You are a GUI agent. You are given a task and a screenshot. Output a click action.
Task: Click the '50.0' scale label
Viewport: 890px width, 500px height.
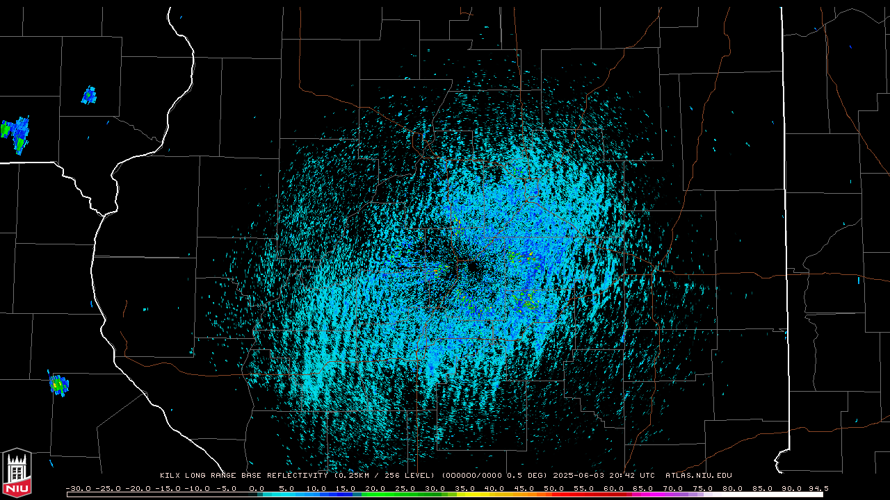[x=553, y=489]
